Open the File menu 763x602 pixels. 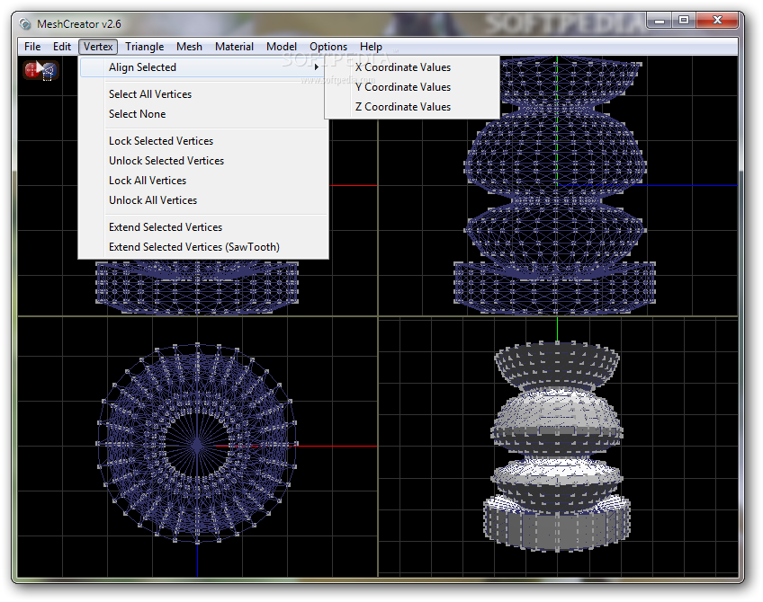pos(32,47)
